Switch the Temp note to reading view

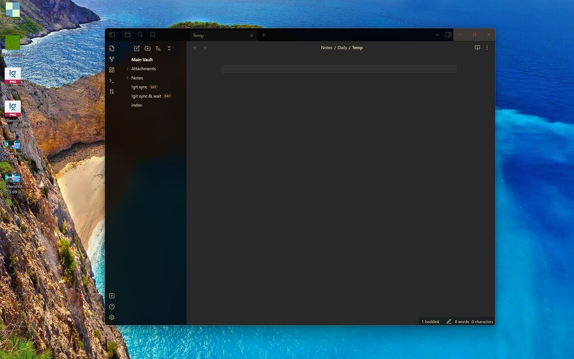point(478,48)
